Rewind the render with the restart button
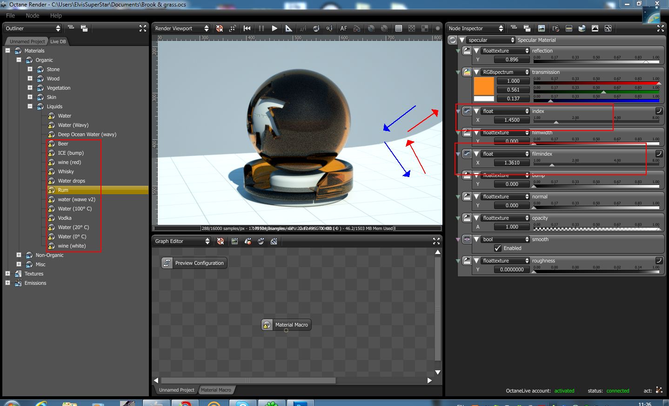 coord(247,28)
